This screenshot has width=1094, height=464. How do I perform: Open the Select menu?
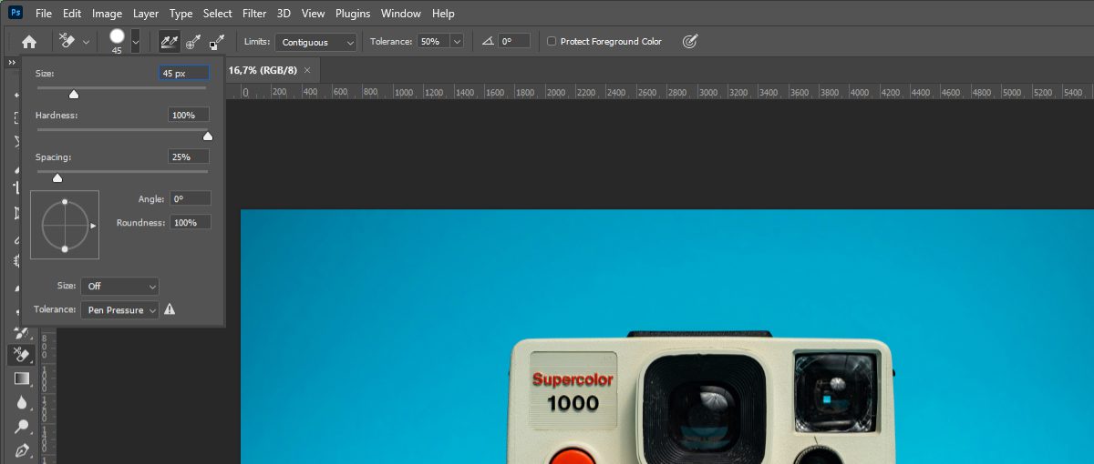[x=218, y=14]
